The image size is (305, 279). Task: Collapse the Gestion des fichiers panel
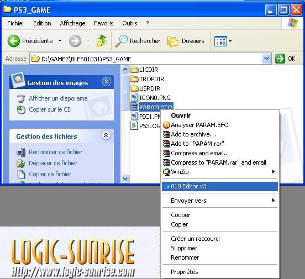(106, 135)
